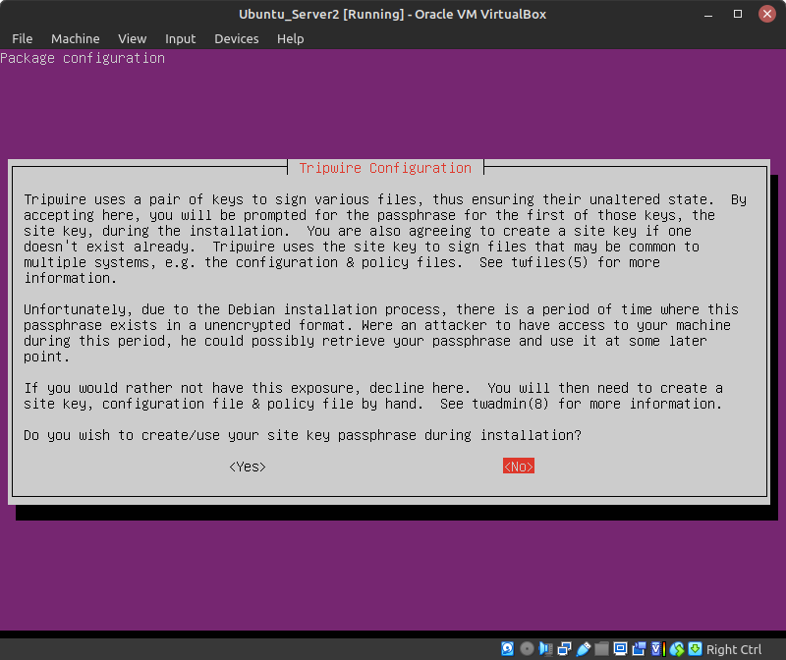This screenshot has height=660, width=786.
Task: Click the network adapters status icon
Action: click(564, 649)
